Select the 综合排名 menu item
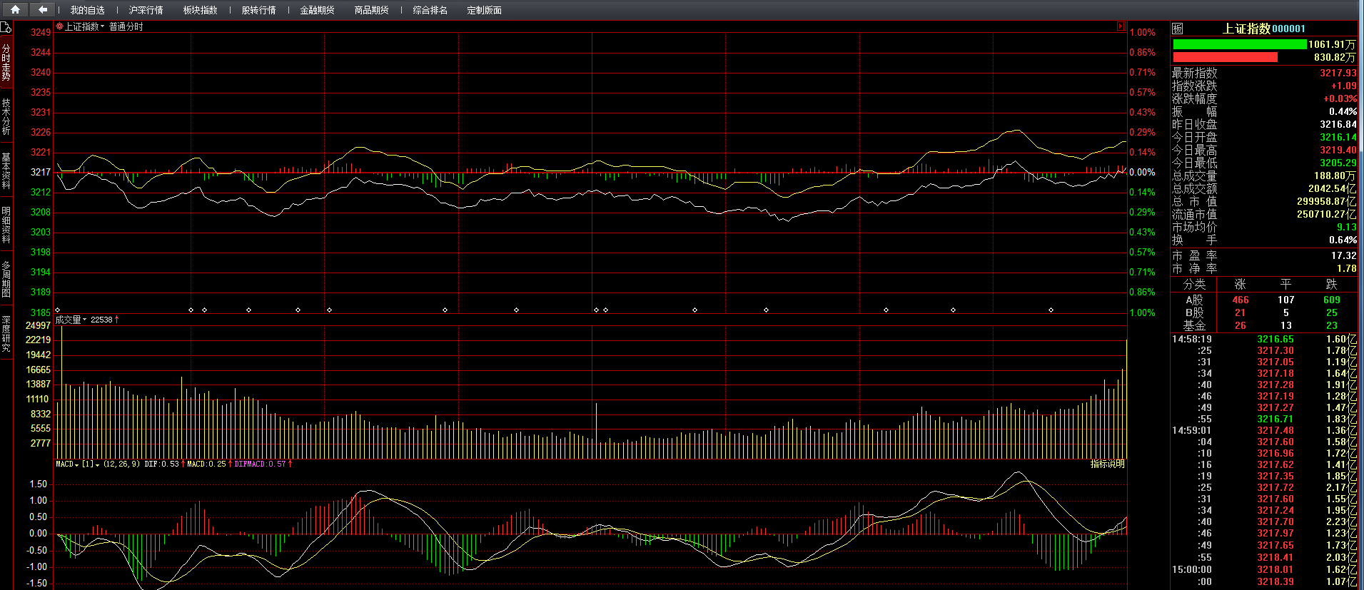Viewport: 1364px width, 590px height. 430,10
